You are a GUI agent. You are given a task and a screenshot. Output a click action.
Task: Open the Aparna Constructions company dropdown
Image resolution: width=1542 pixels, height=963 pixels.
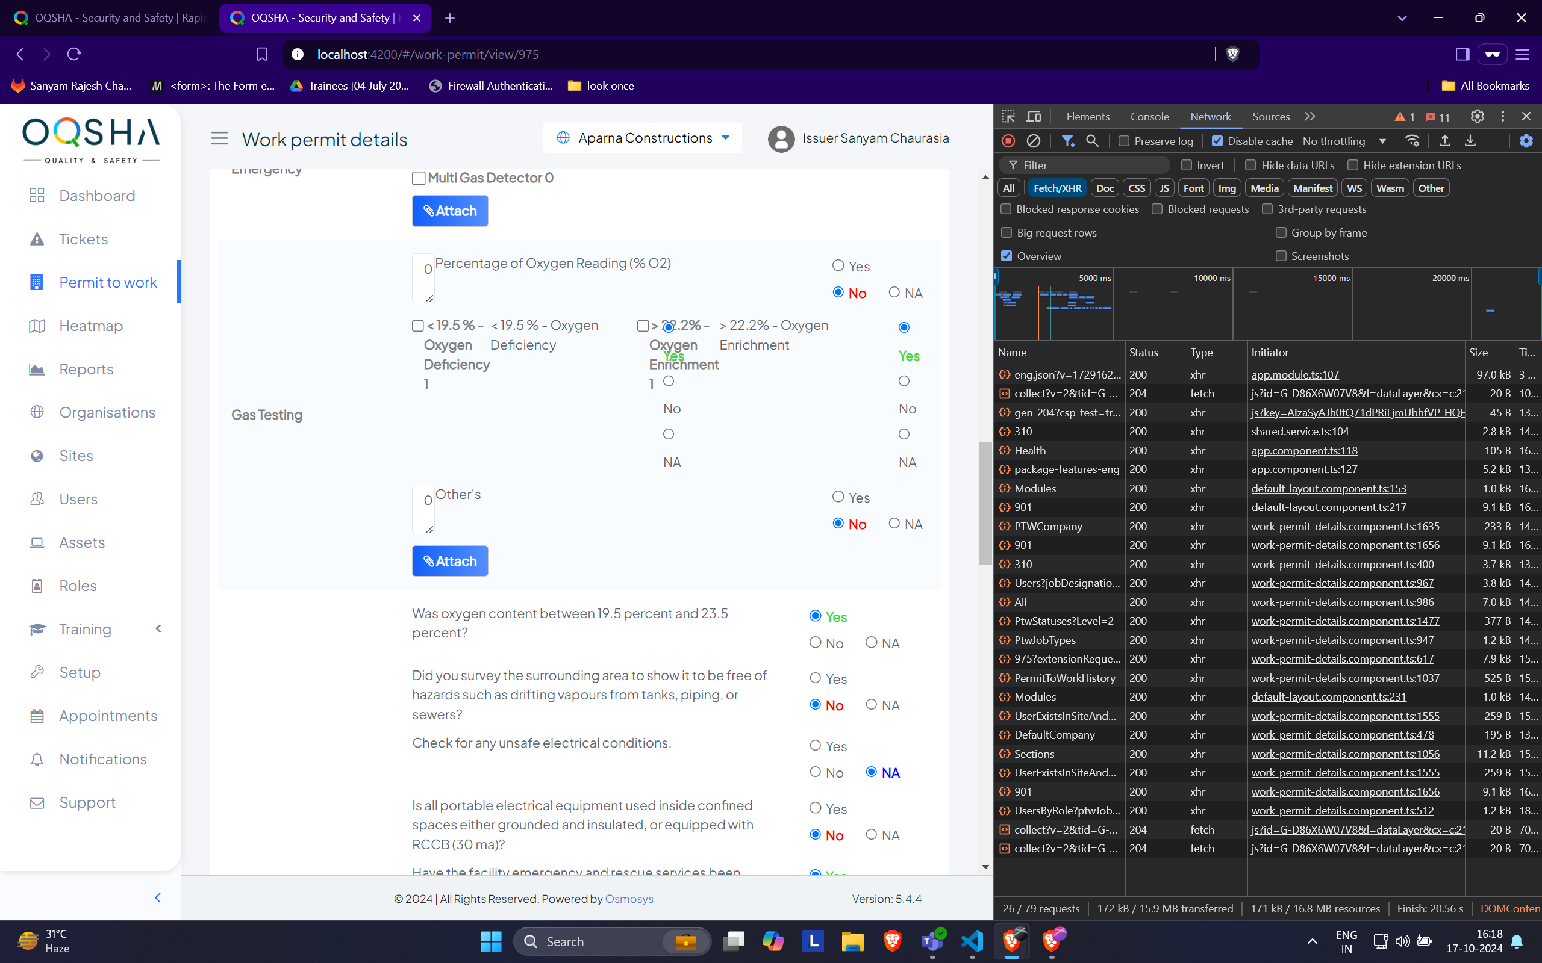642,138
